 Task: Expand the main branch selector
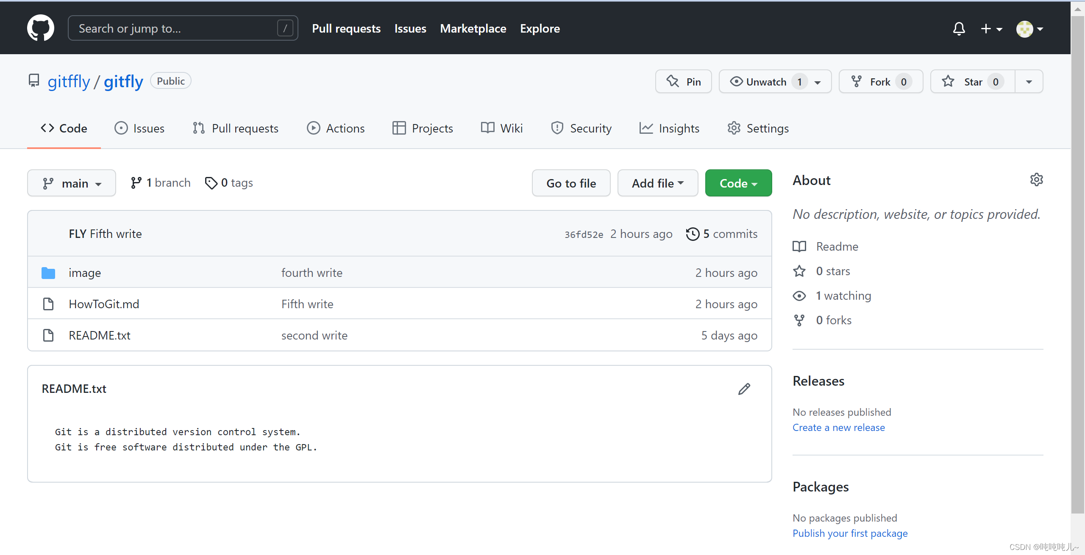72,183
